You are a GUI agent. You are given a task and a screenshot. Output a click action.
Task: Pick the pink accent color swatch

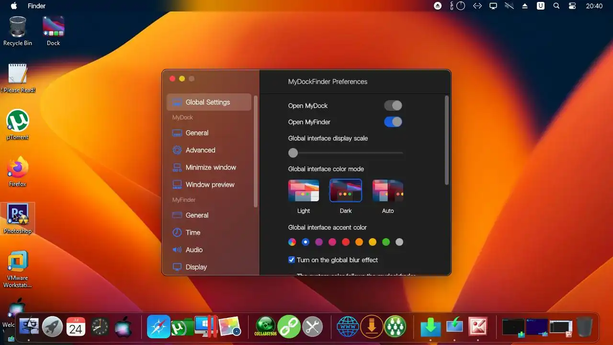(x=332, y=242)
